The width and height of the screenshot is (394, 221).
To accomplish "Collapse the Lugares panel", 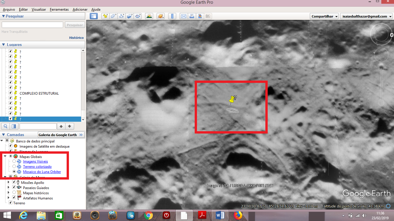I will [x=3, y=45].
